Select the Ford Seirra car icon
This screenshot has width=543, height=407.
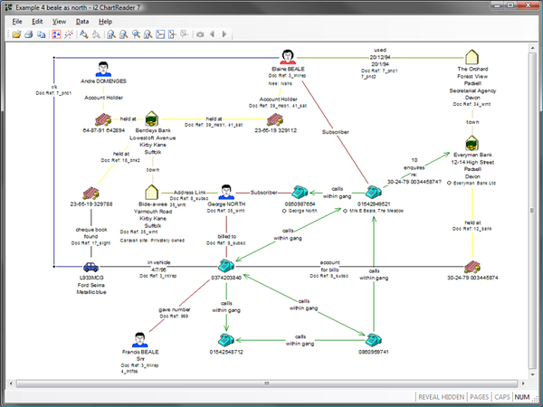coord(90,267)
